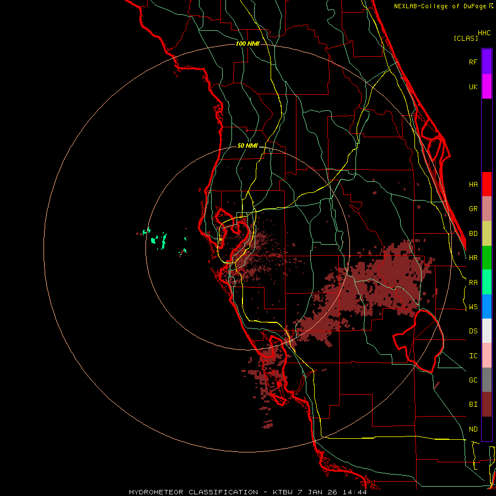Click the DS white legend swatch
The image size is (496, 496).
[487, 331]
